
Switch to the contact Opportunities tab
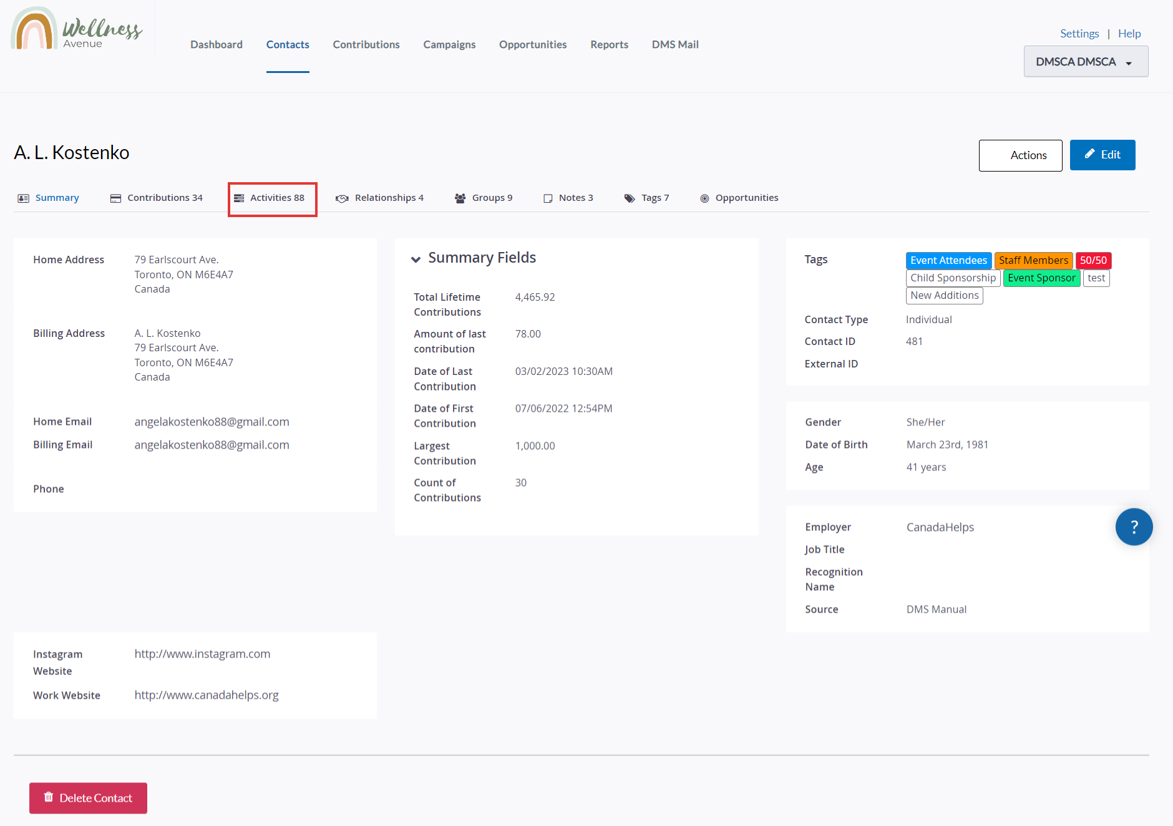(x=739, y=198)
